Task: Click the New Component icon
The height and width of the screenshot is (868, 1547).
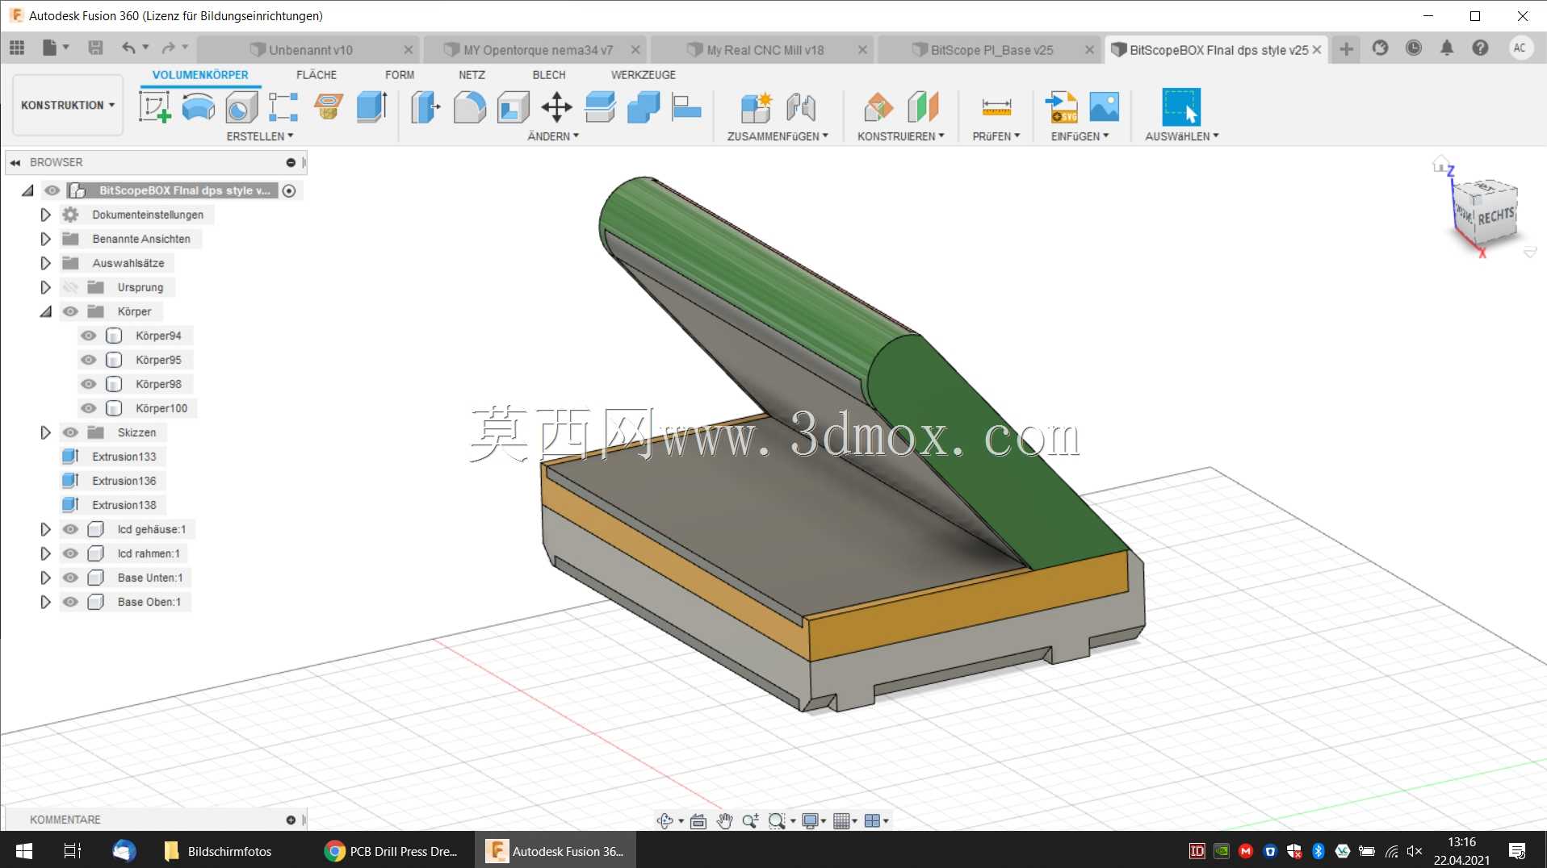Action: click(x=757, y=106)
